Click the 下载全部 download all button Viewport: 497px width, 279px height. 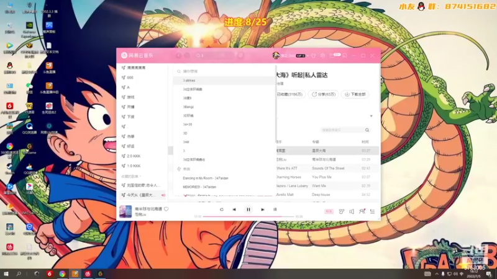355,94
